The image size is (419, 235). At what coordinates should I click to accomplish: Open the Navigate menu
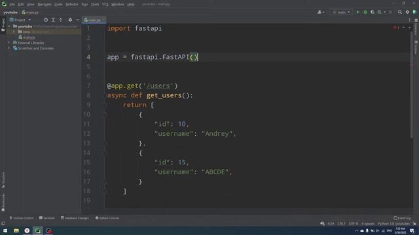(45, 5)
